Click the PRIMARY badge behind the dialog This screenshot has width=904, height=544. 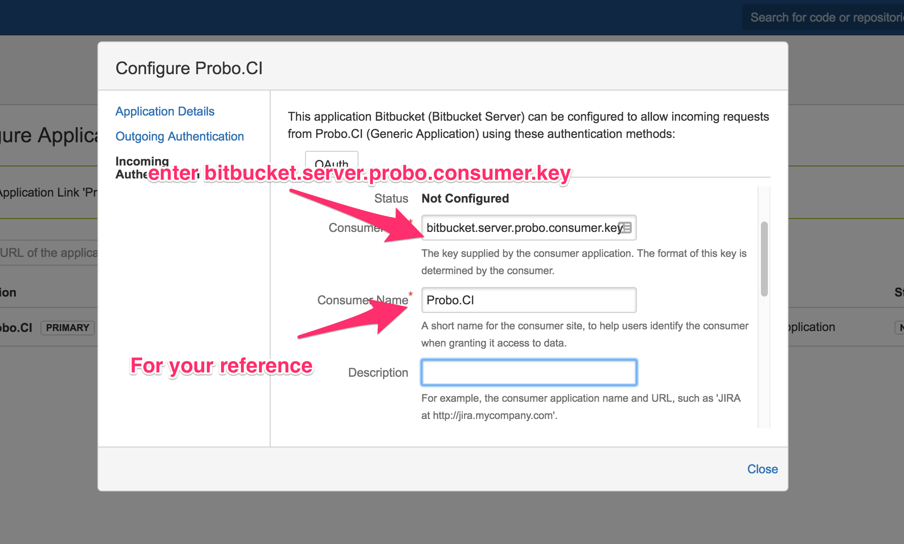[67, 328]
